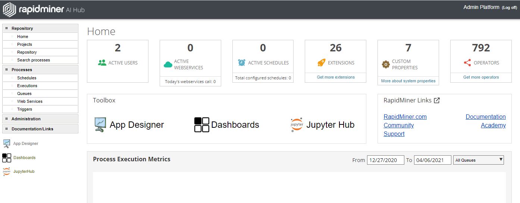This screenshot has height=203, width=520.
Task: Click Get more extensions link
Action: point(336,77)
